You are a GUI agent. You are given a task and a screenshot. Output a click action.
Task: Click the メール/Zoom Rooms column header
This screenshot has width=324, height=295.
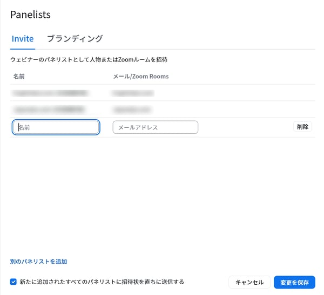(x=140, y=77)
